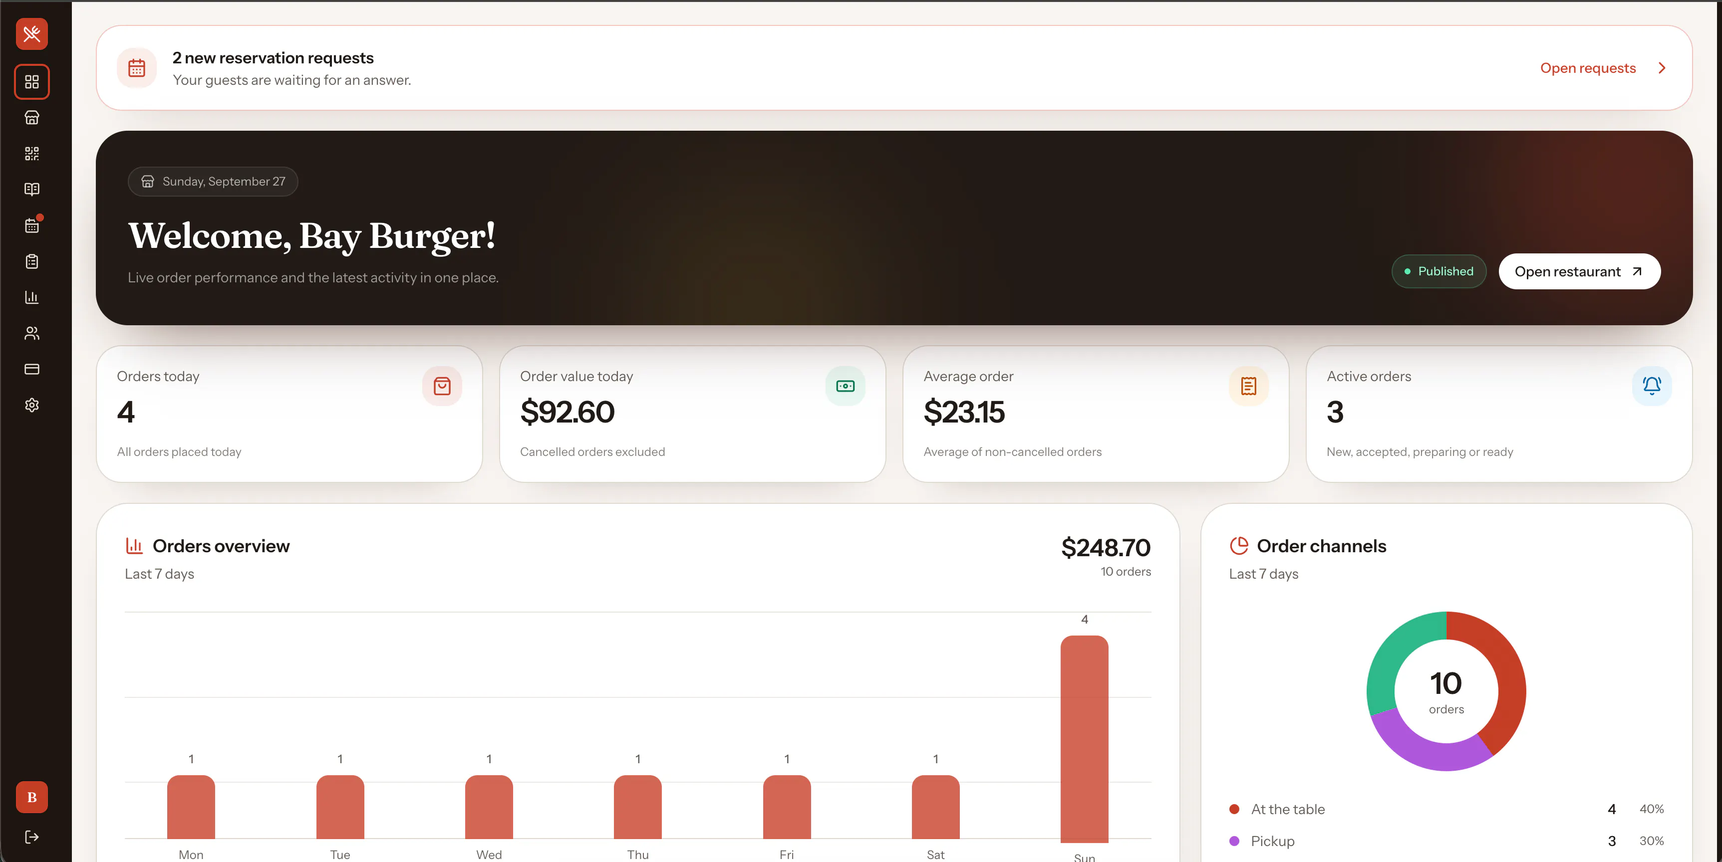Click the red At the table legend dot

tap(1234, 809)
